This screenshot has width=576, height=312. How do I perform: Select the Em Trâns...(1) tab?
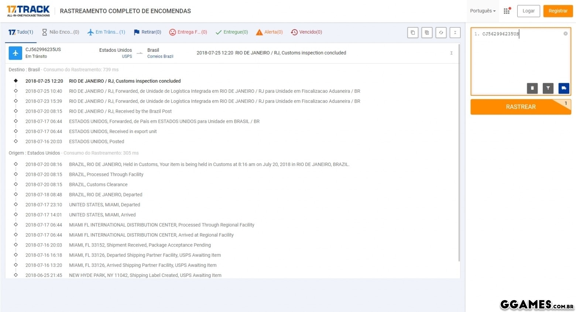point(106,32)
